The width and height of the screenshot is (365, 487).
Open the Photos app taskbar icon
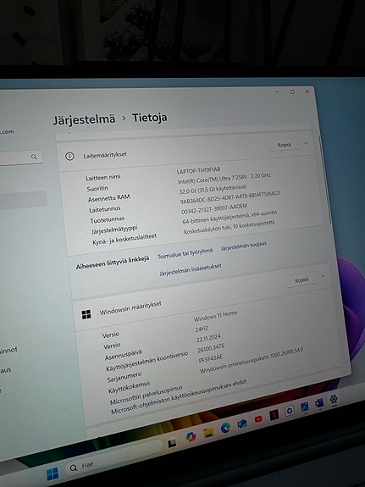pyautogui.click(x=304, y=407)
